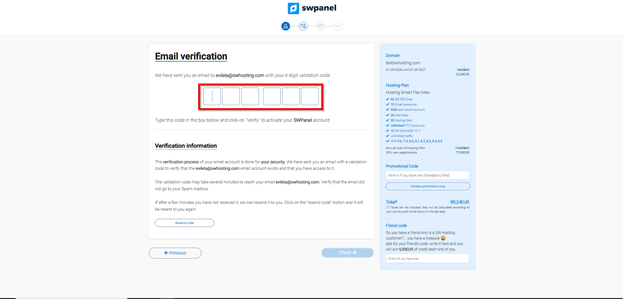Click the checkmark beside 60 GB SSD Disk

click(x=387, y=99)
